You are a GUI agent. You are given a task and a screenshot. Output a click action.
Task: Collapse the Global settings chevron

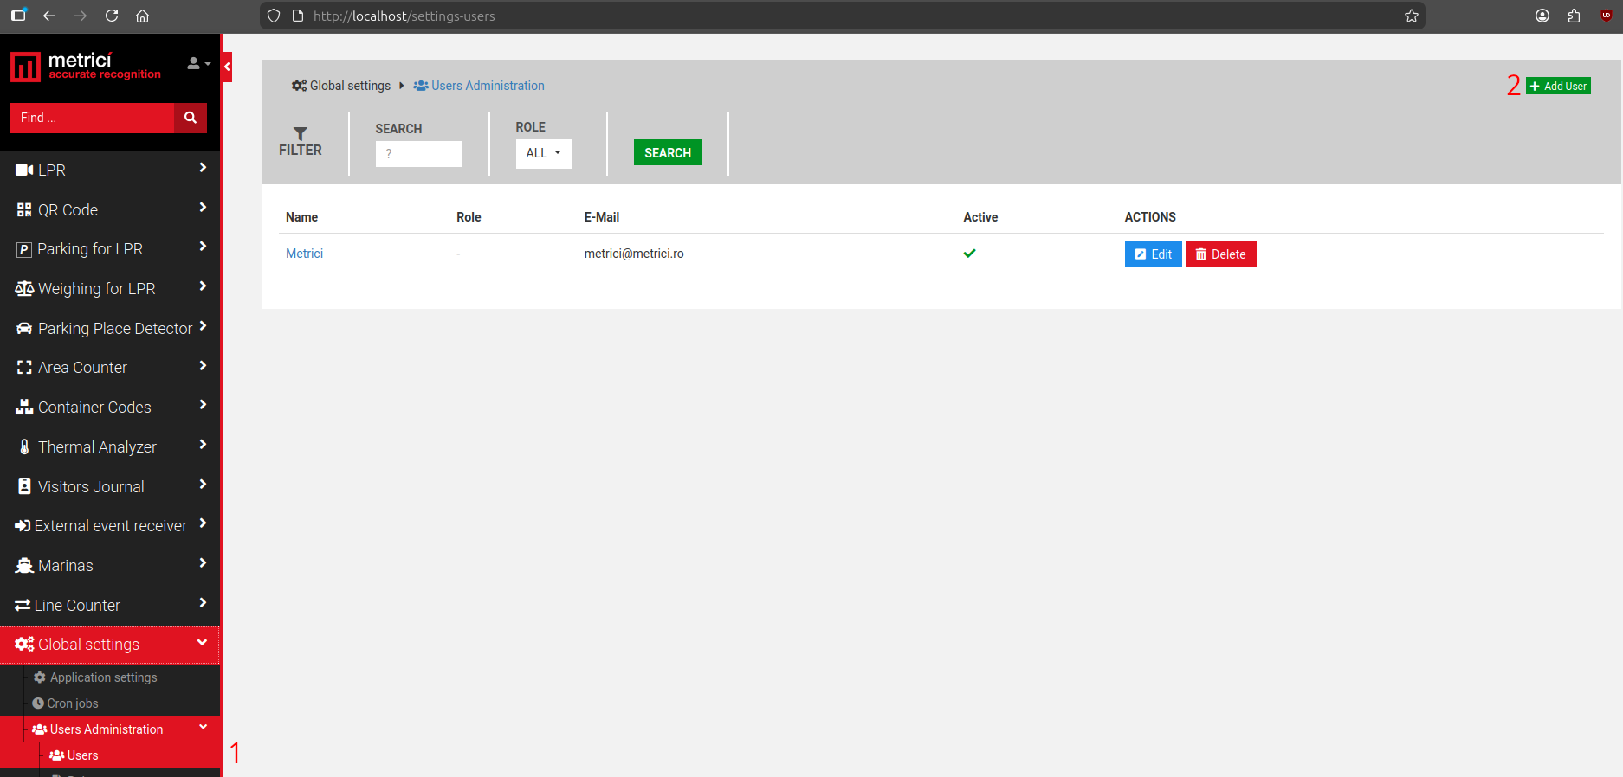(203, 642)
